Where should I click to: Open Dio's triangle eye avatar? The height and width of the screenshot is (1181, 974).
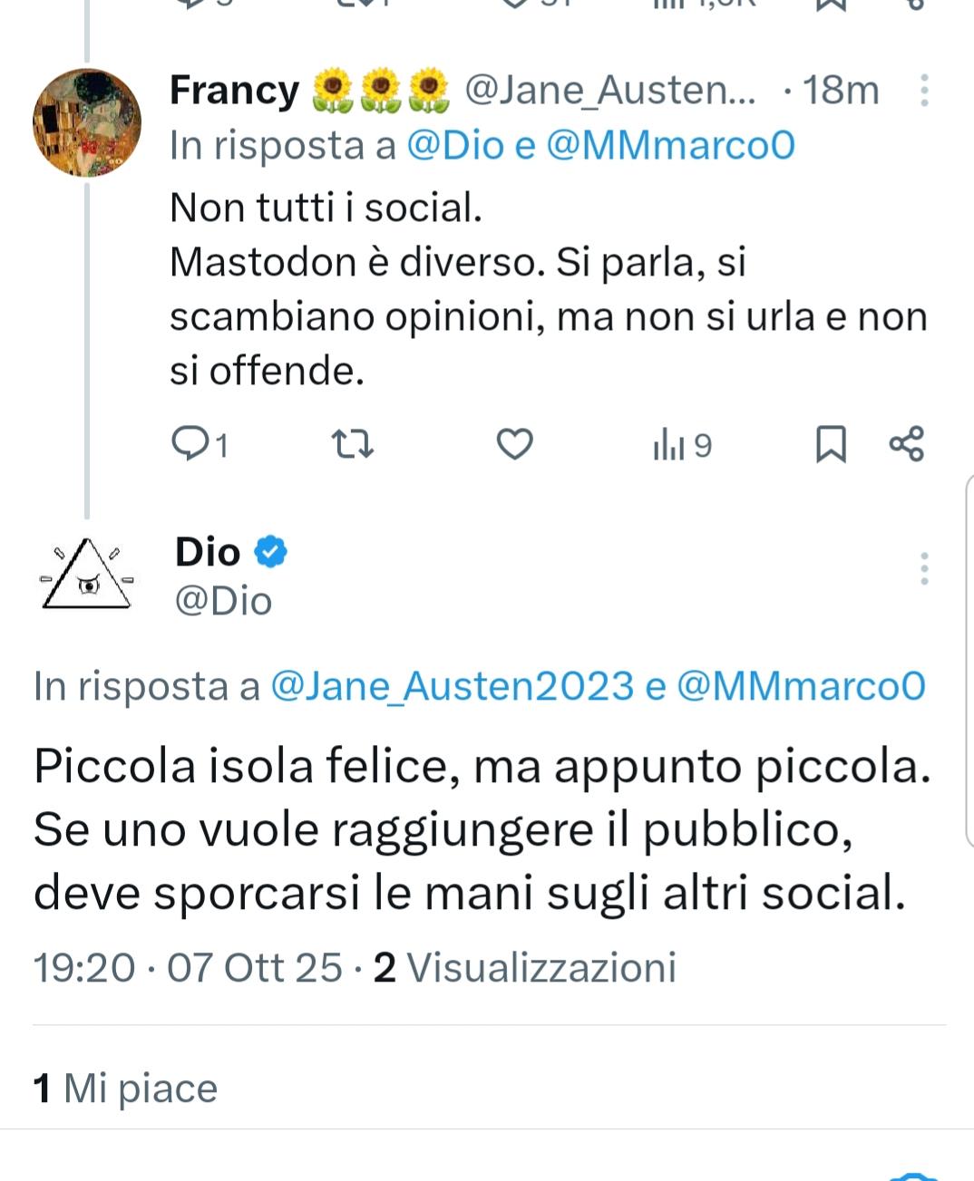pos(87,575)
